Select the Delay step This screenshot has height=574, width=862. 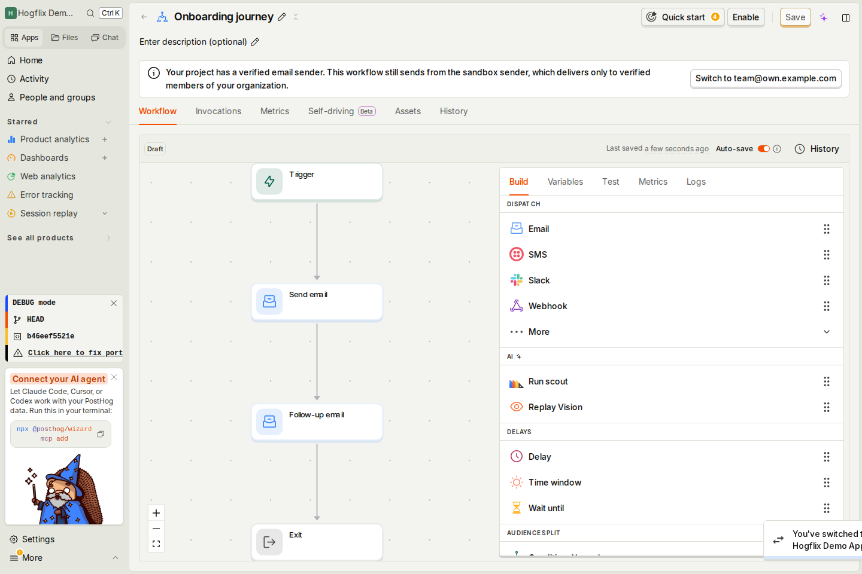(671, 457)
